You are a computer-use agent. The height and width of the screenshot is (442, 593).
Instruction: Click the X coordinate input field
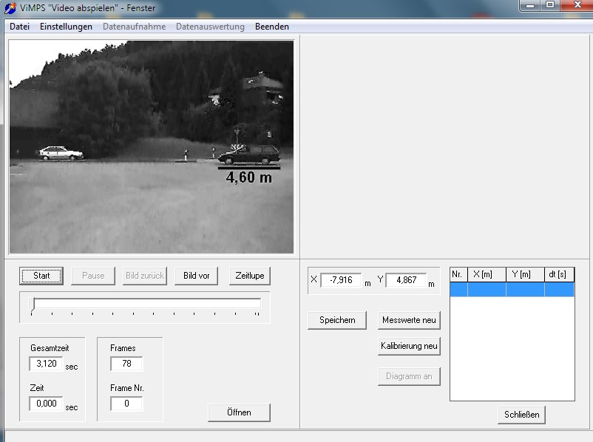pyautogui.click(x=341, y=280)
